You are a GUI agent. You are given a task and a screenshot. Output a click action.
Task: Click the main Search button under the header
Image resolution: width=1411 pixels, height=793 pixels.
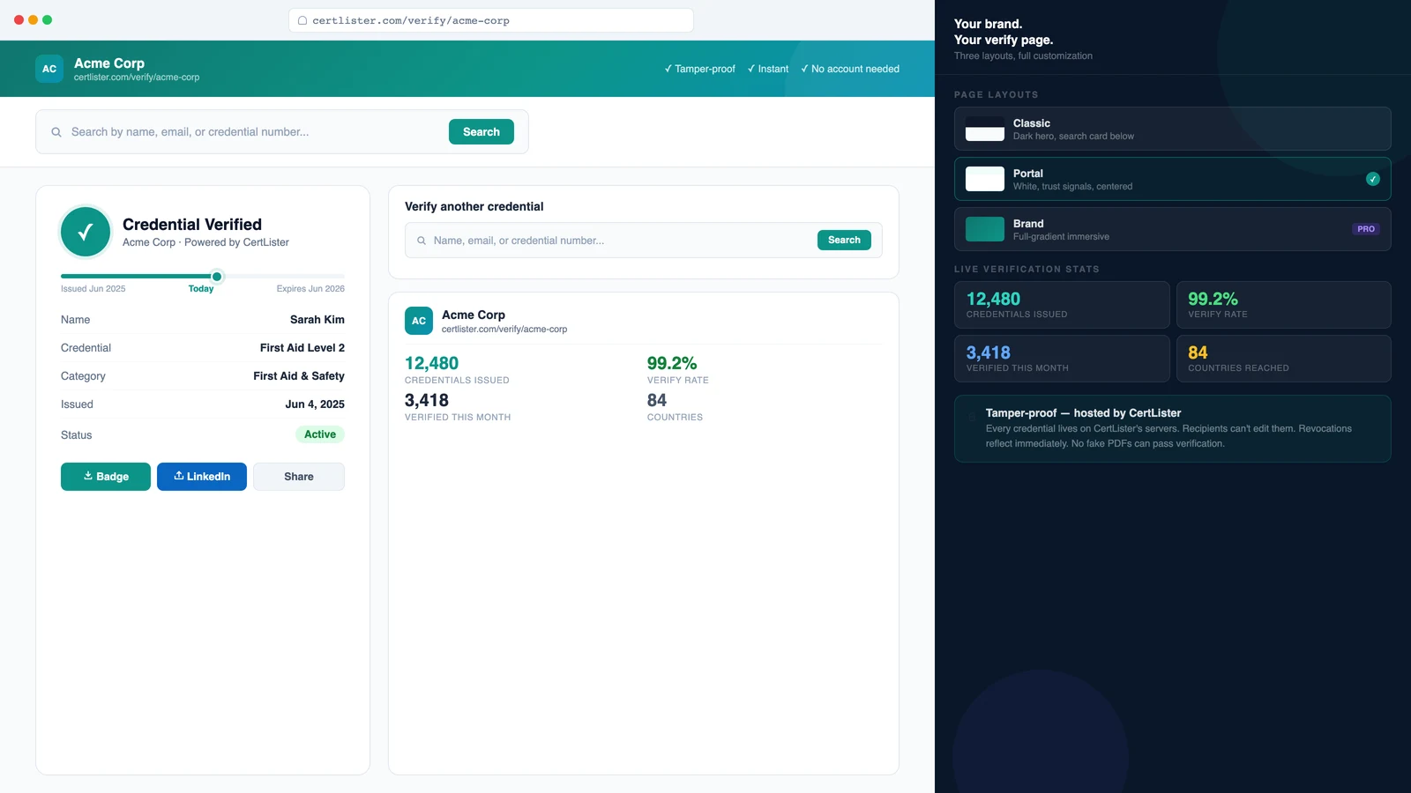pyautogui.click(x=482, y=132)
